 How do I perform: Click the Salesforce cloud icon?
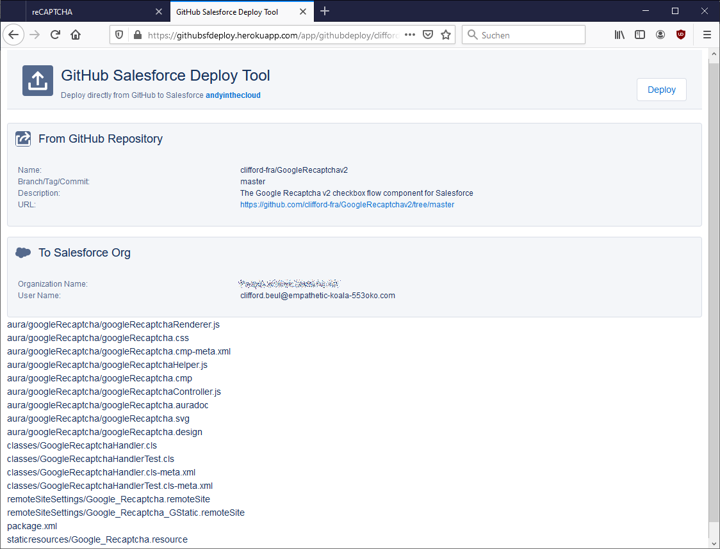[x=23, y=253]
